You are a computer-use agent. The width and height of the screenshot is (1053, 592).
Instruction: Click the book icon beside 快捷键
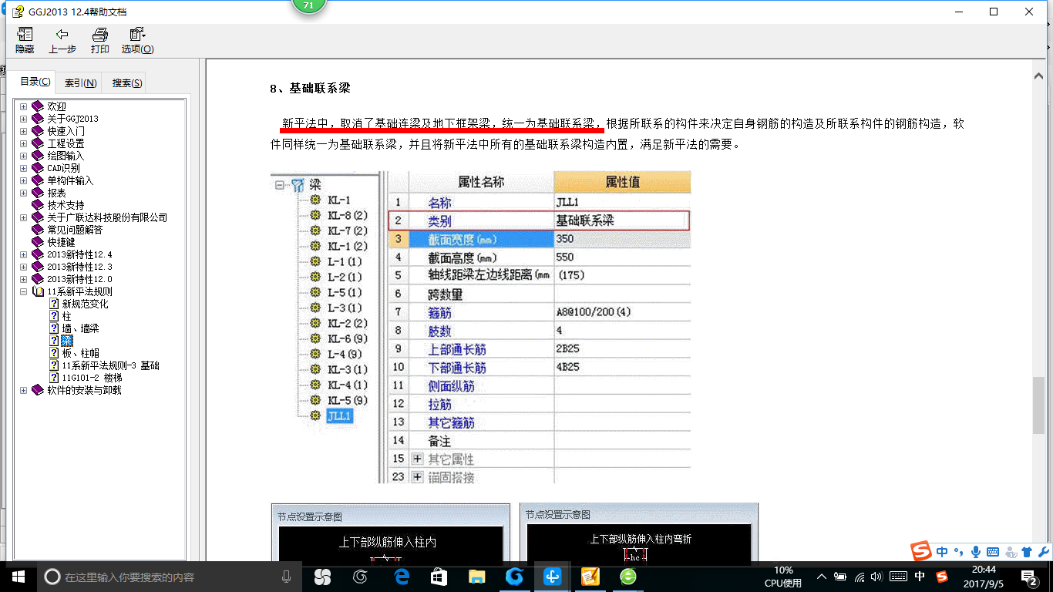click(38, 242)
